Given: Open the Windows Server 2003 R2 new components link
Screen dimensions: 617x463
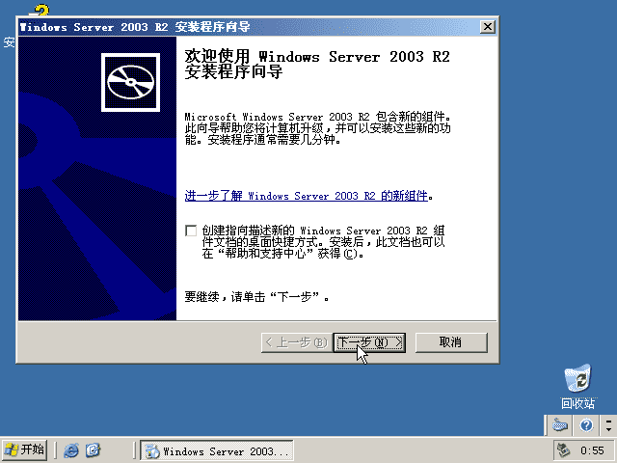Looking at the screenshot, I should (x=306, y=196).
